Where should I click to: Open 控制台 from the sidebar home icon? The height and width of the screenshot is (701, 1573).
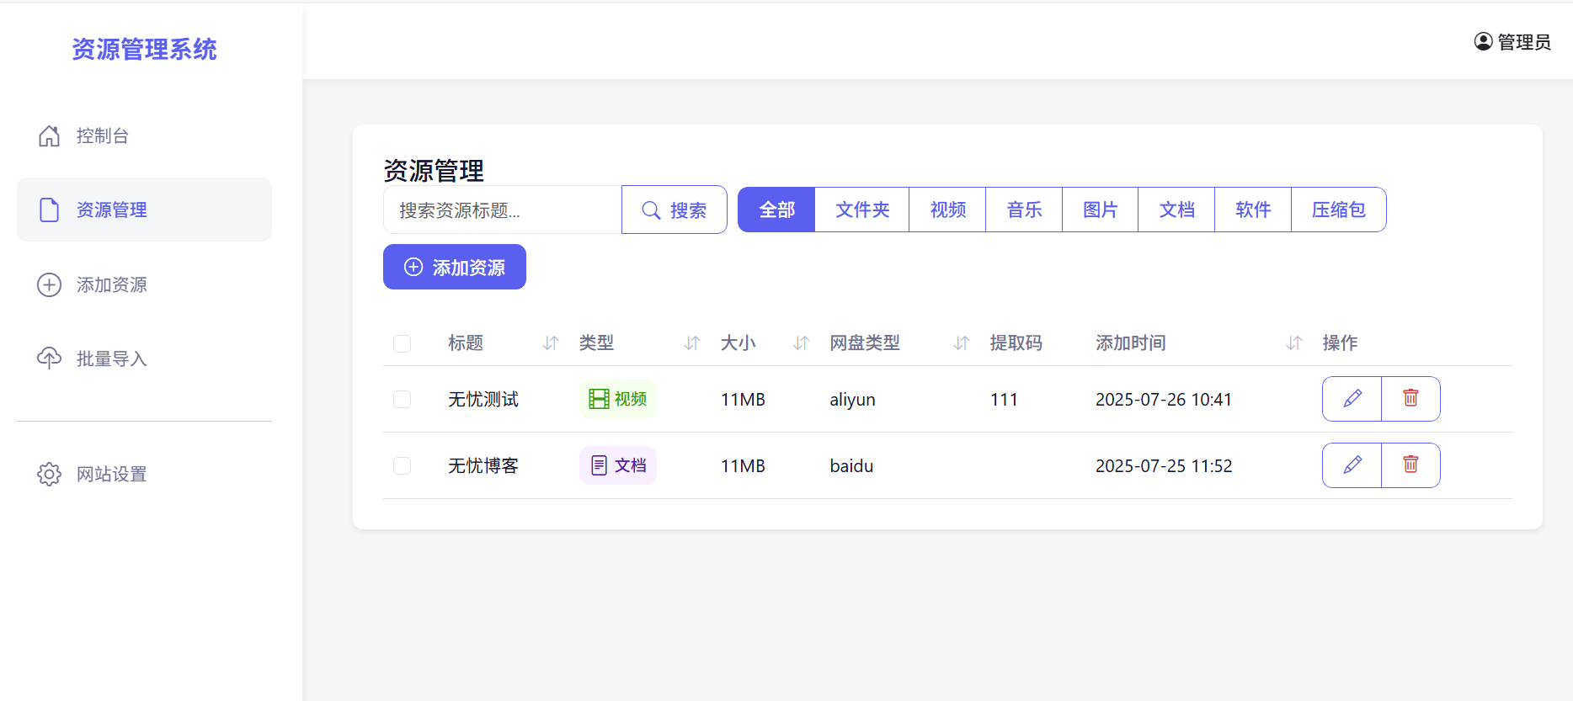[x=50, y=136]
